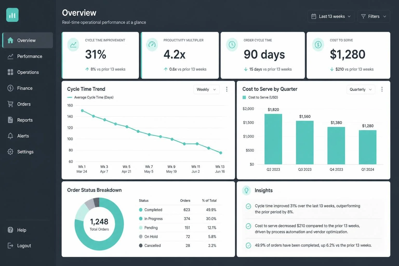Click the Insights lightbulb icon
399x266 pixels.
click(247, 190)
